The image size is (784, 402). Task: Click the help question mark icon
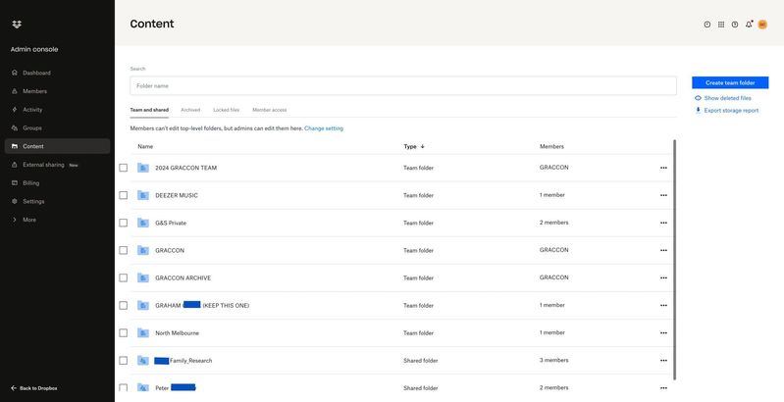tap(735, 25)
